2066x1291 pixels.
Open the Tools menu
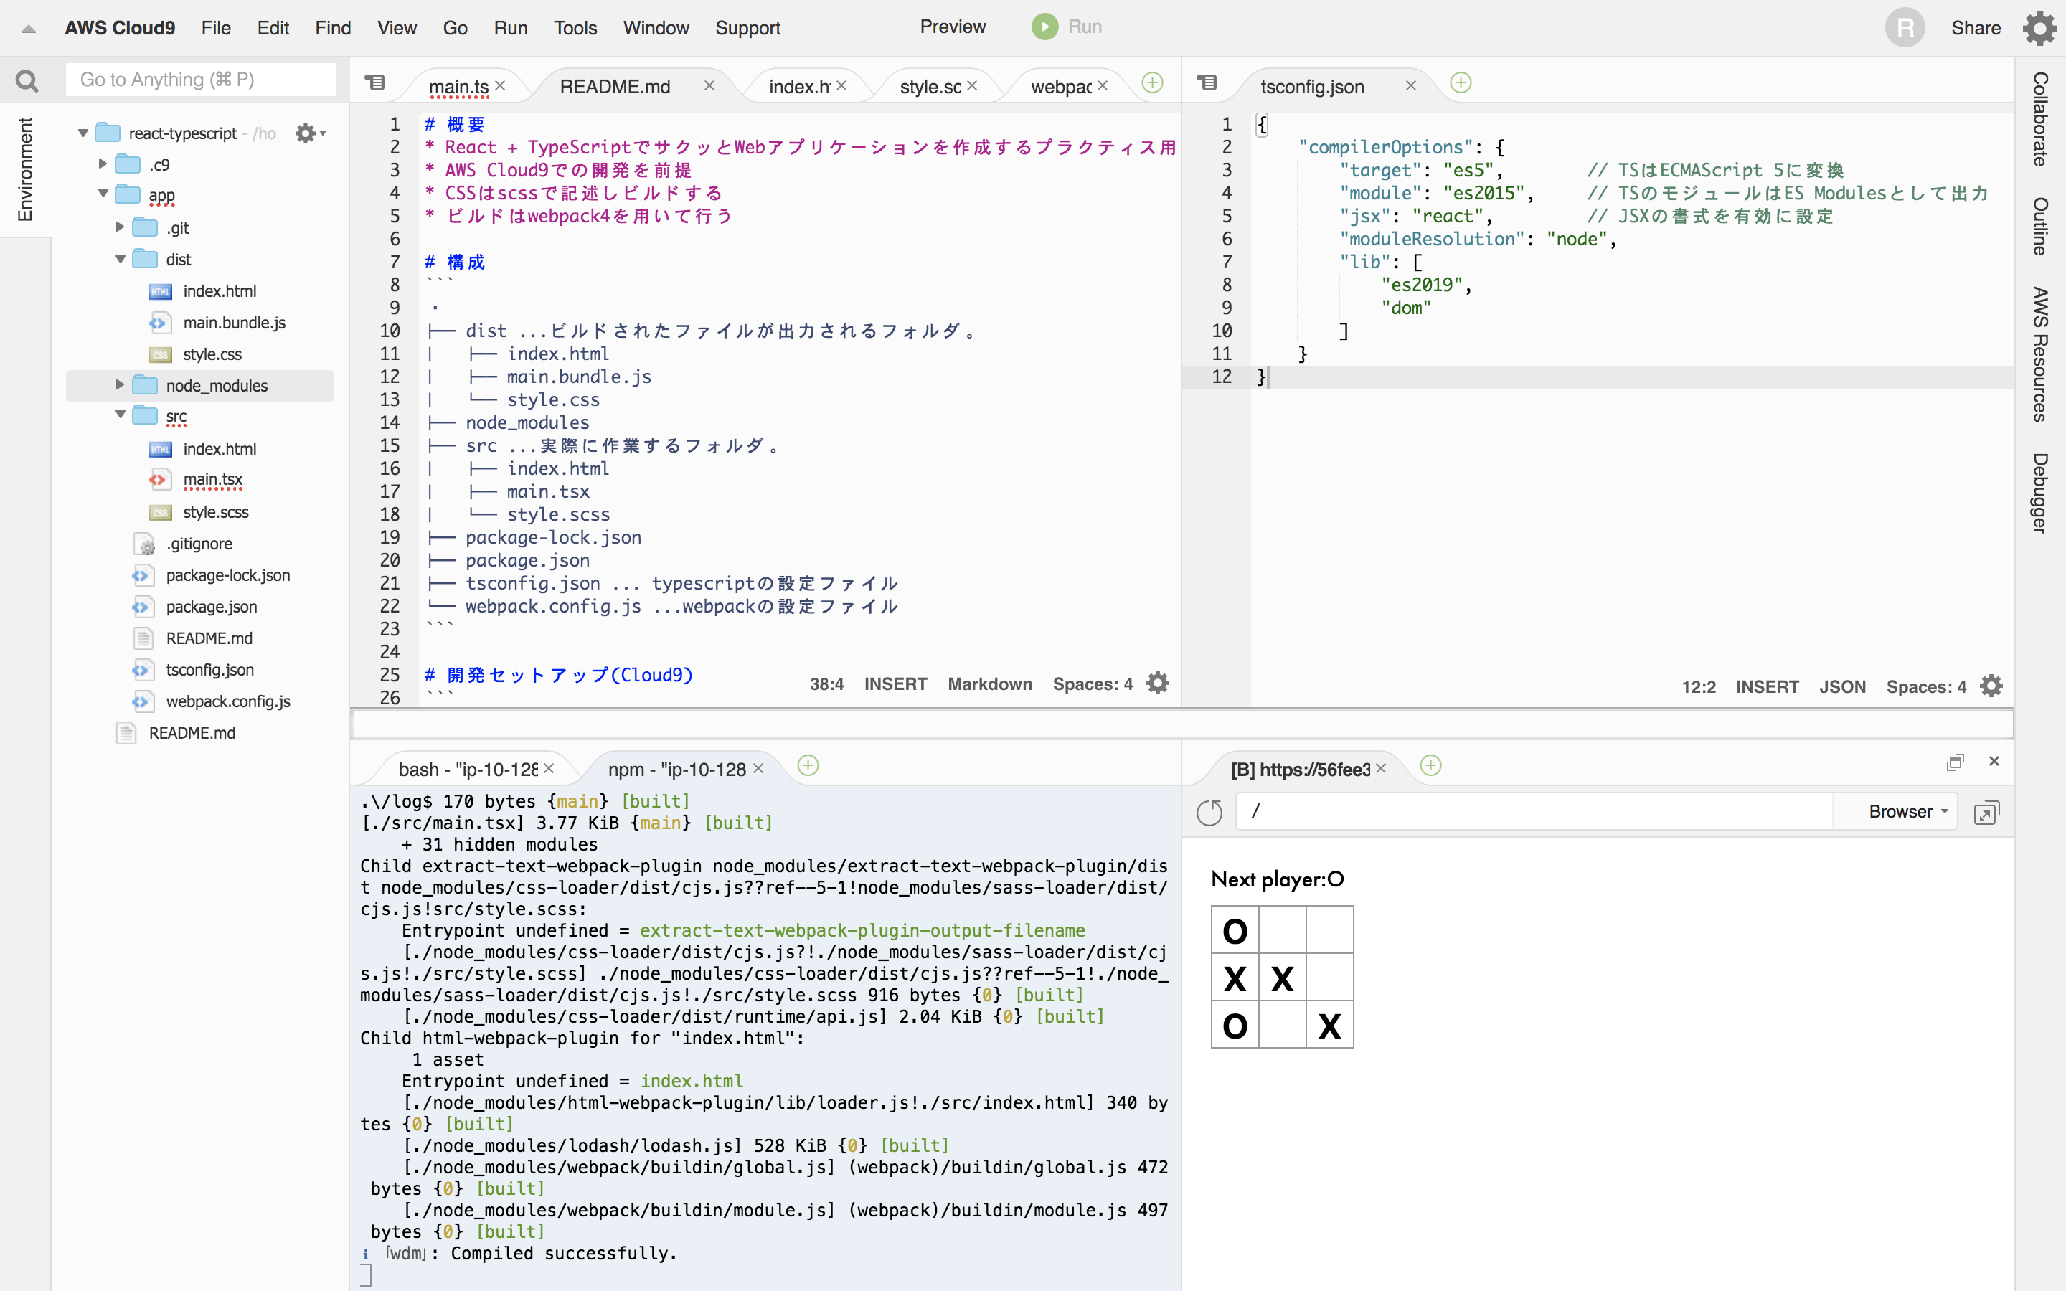tap(575, 28)
